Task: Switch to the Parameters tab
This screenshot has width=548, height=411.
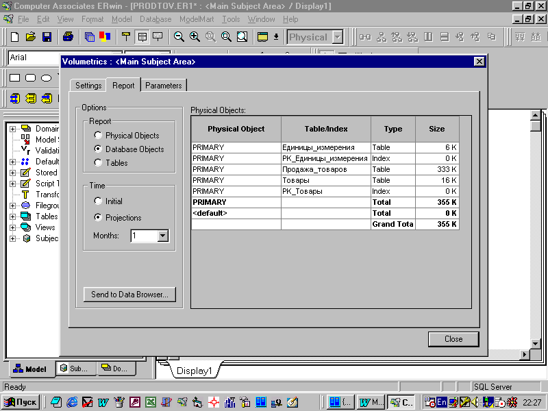Action: pyautogui.click(x=164, y=85)
